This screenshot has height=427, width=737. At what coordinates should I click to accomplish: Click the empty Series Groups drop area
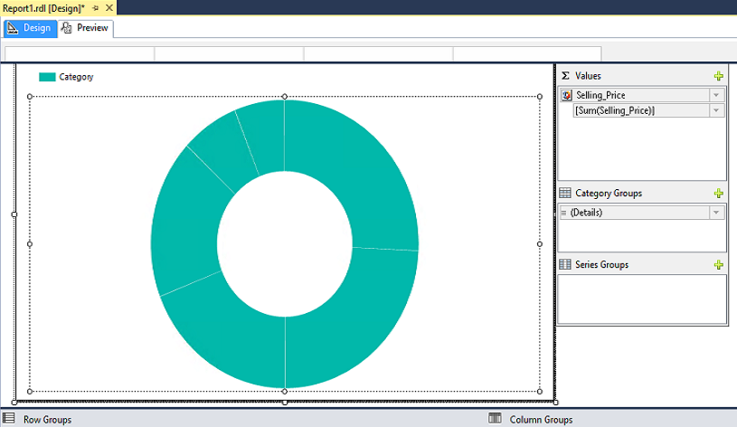[642, 299]
